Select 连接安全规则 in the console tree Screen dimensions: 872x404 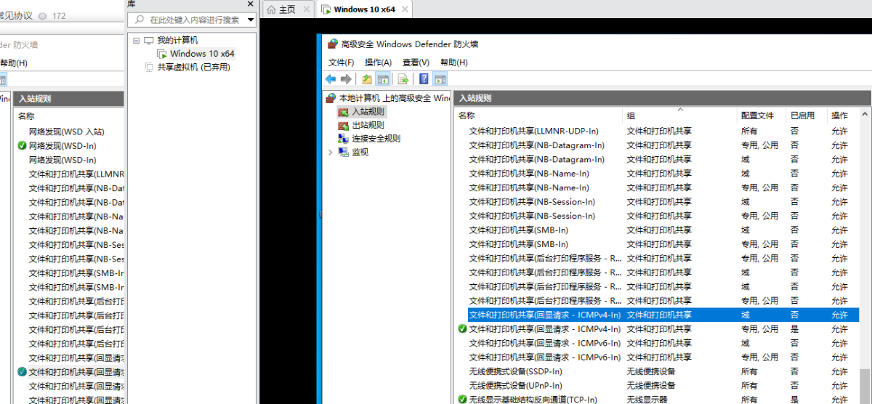[x=376, y=138]
